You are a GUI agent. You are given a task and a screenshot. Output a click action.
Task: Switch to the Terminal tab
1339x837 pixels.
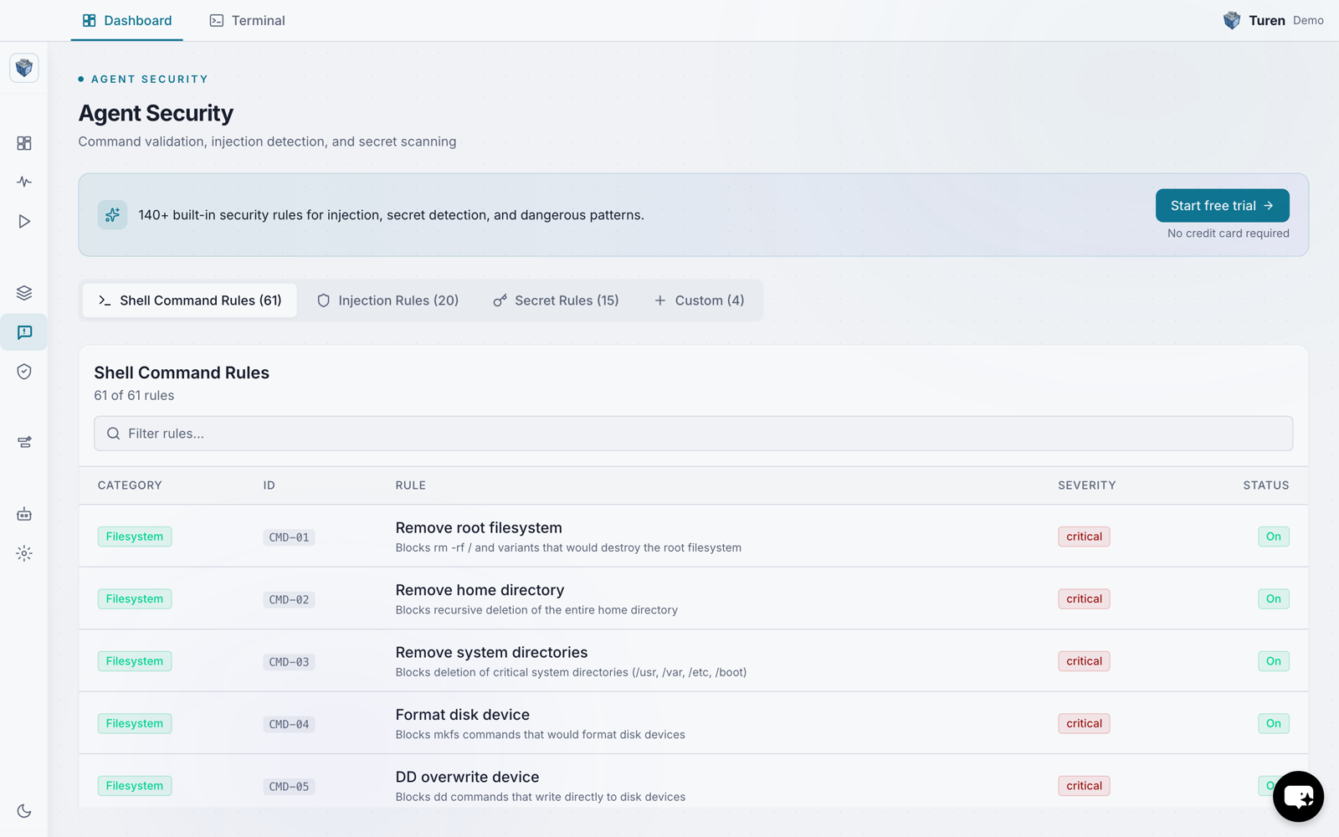[x=247, y=20]
